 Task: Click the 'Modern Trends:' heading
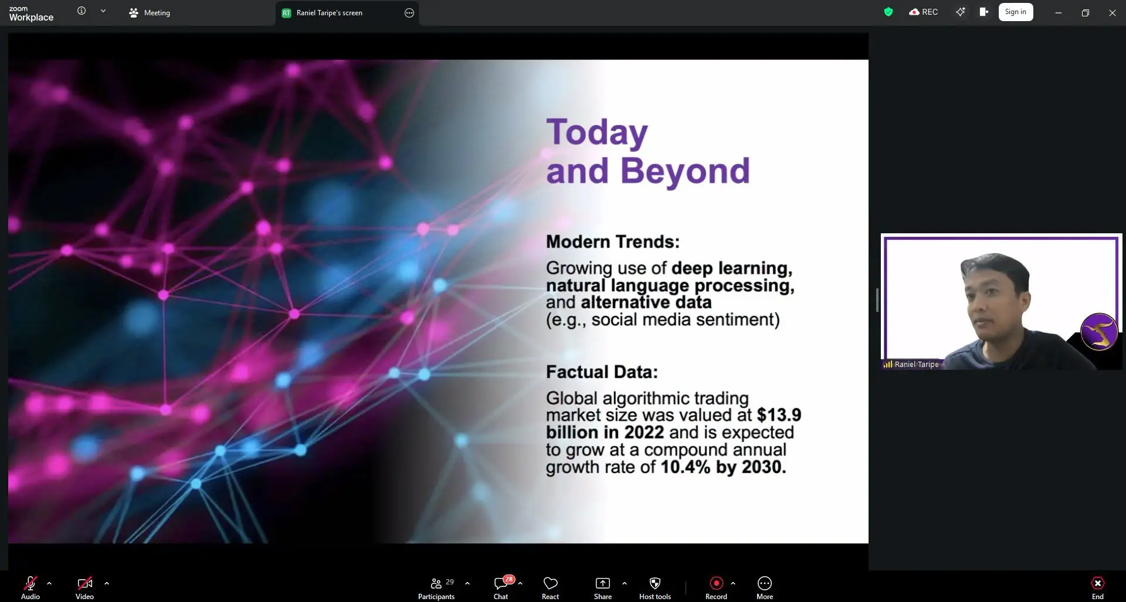pyautogui.click(x=613, y=242)
